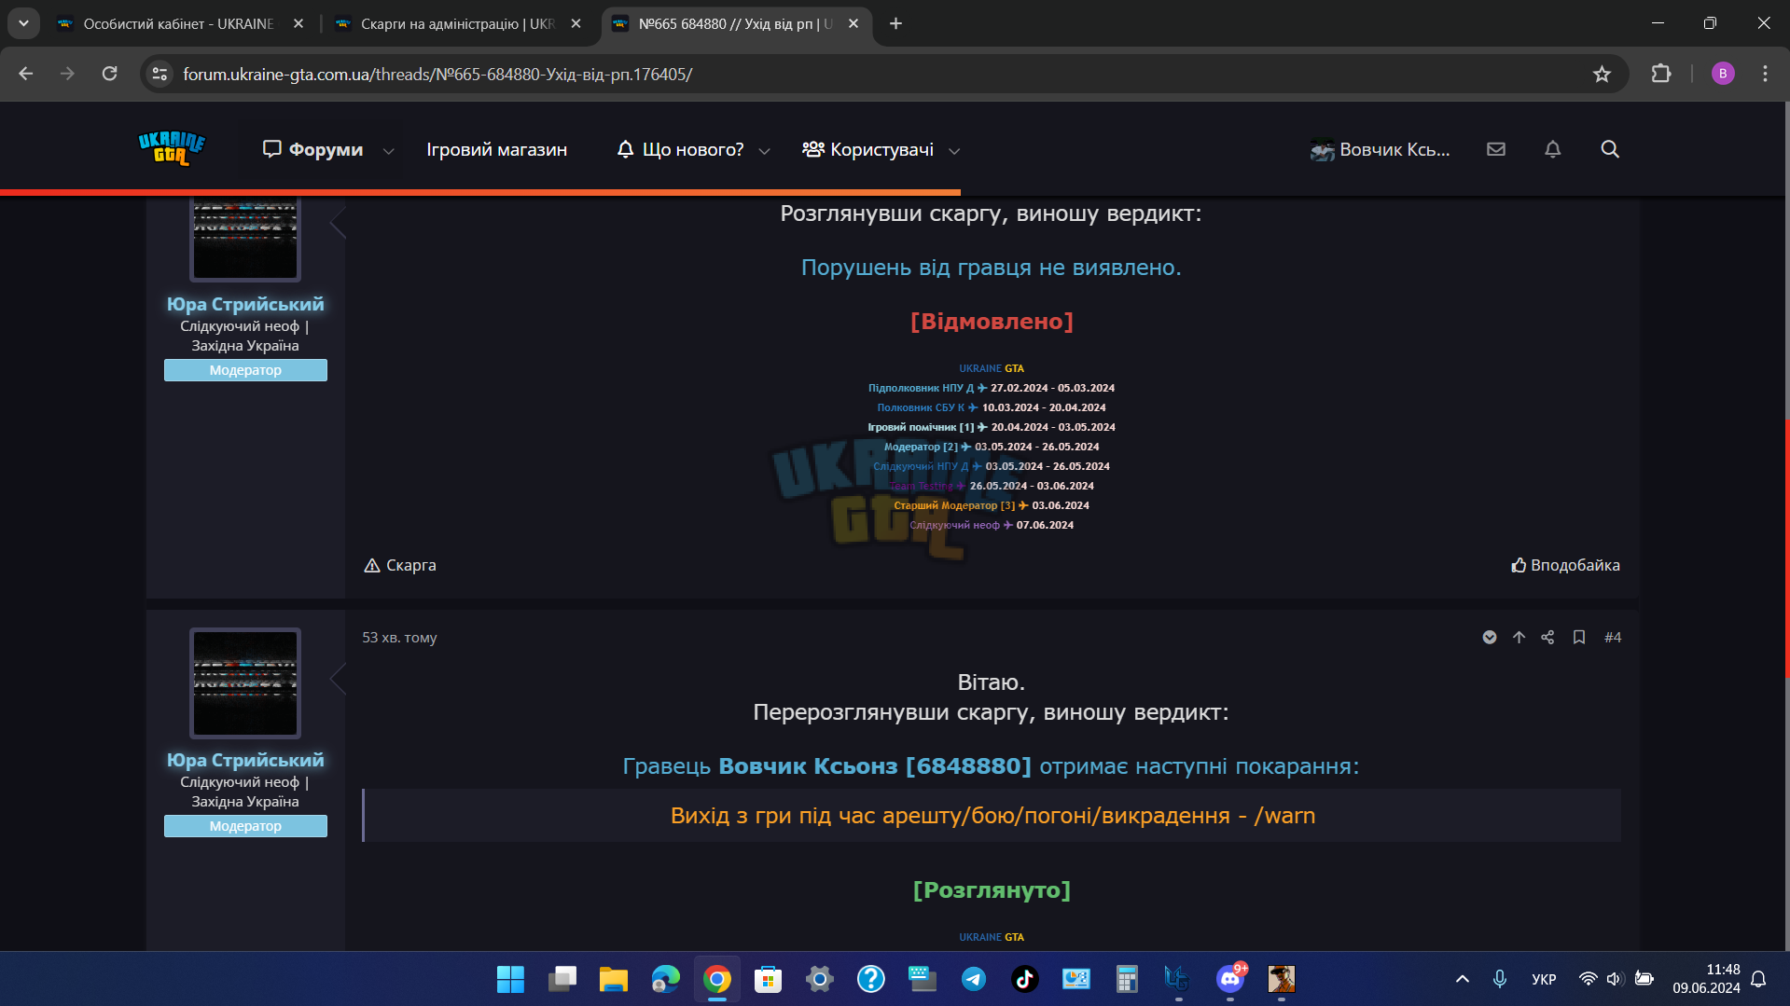Open the notifications bell in forum header

tap(1552, 149)
